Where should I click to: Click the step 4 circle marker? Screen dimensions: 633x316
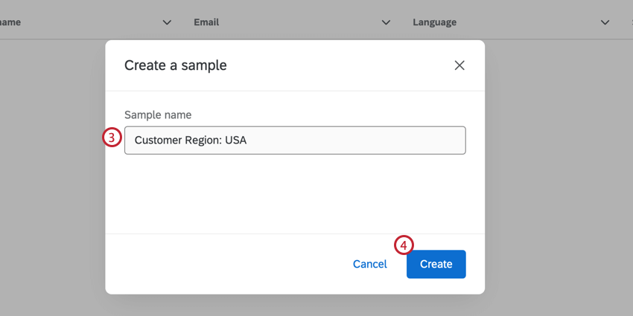pos(403,245)
